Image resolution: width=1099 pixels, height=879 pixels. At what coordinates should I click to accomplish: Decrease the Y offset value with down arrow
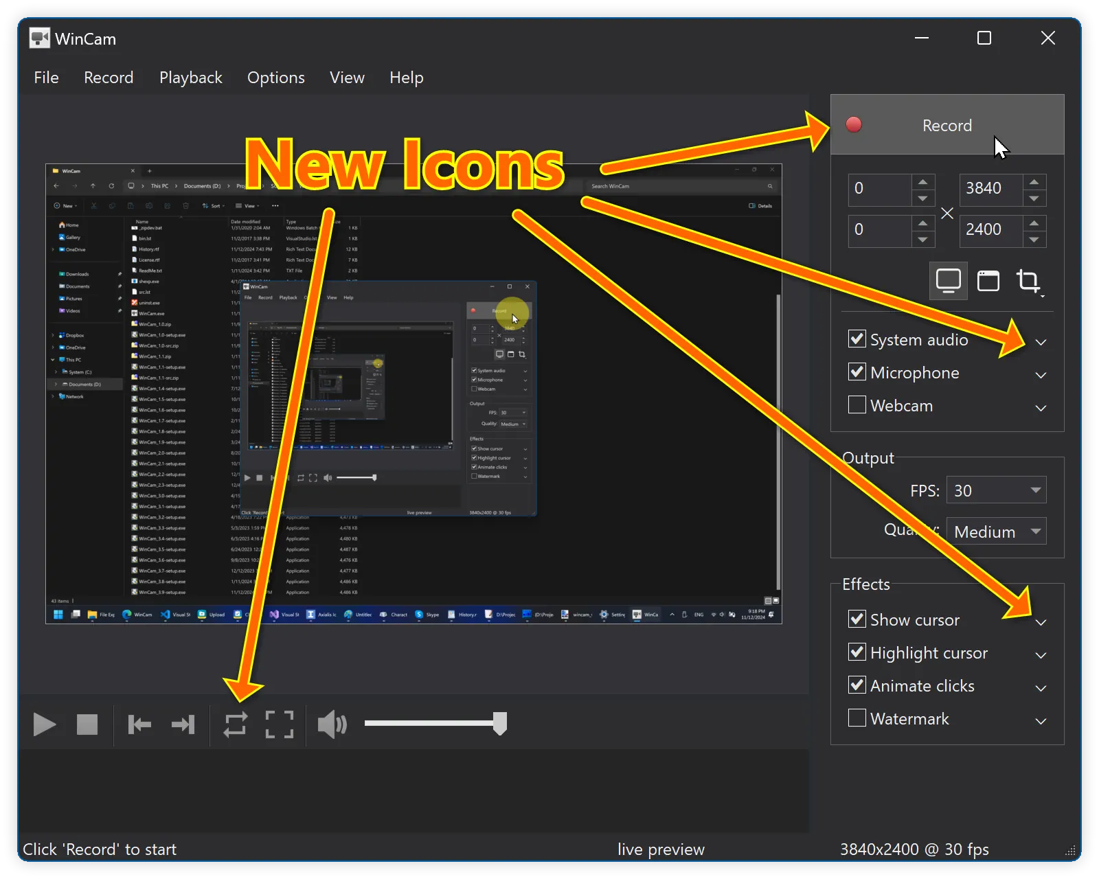tap(922, 240)
